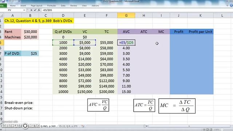Click the TC header cell

click(107, 32)
